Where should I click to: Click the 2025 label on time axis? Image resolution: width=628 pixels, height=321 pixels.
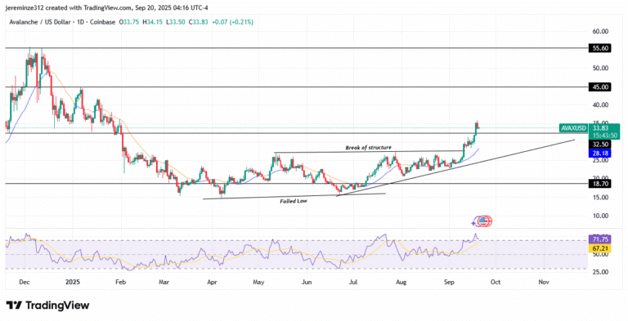click(x=73, y=282)
